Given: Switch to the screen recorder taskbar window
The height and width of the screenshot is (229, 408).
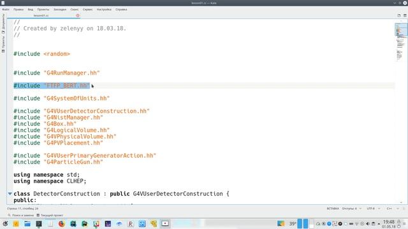Looking at the screenshot, I should pos(165,223).
